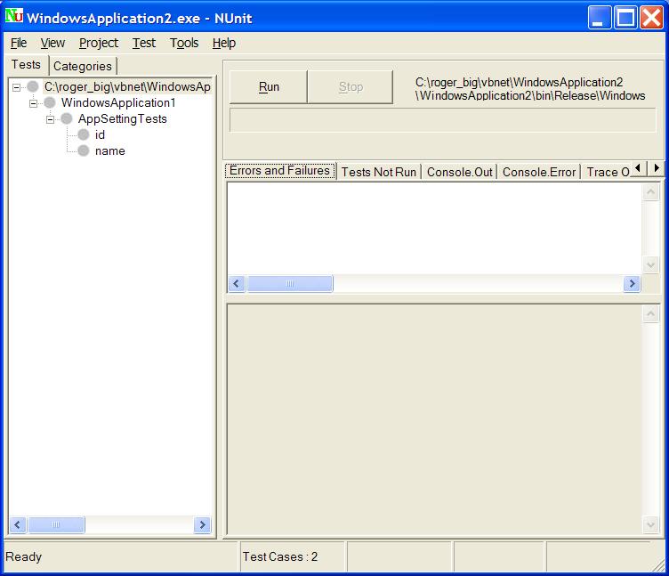Select the Tests Not Run tab
This screenshot has width=669, height=576.
click(x=379, y=172)
